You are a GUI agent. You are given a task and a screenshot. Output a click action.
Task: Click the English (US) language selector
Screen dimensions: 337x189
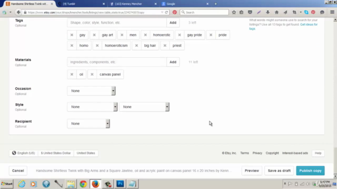[x=24, y=153]
